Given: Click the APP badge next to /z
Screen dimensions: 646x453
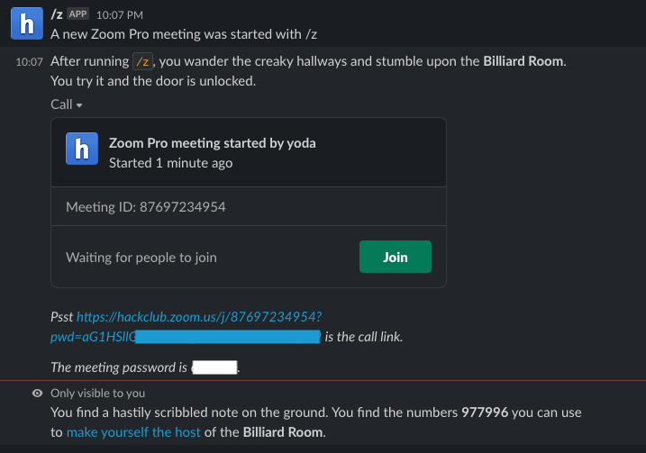Looking at the screenshot, I should coord(77,14).
